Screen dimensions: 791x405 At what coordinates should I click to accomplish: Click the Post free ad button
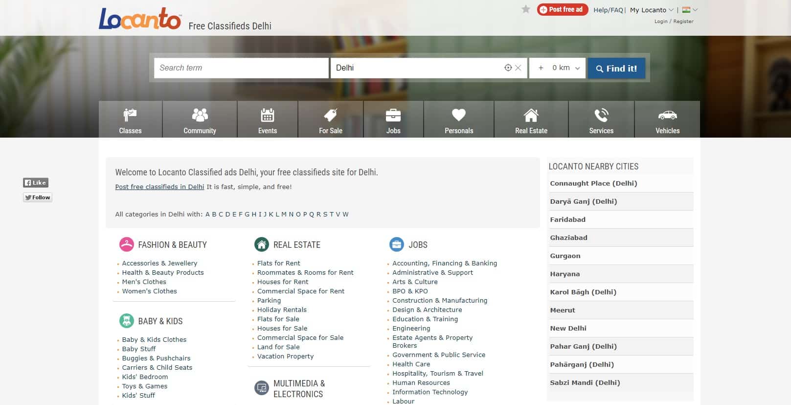click(562, 9)
